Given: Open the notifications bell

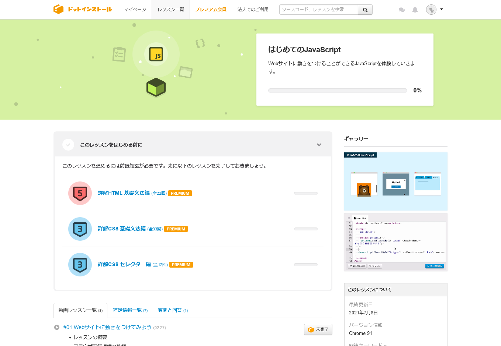Looking at the screenshot, I should coord(415,10).
